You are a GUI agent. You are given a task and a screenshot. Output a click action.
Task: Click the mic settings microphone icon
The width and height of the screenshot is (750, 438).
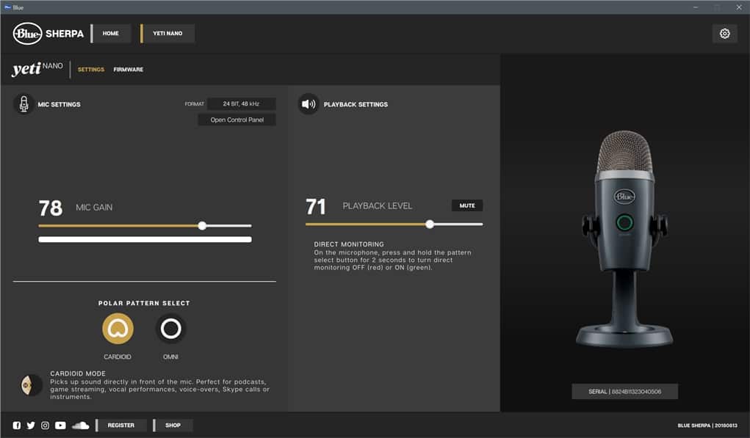point(24,103)
